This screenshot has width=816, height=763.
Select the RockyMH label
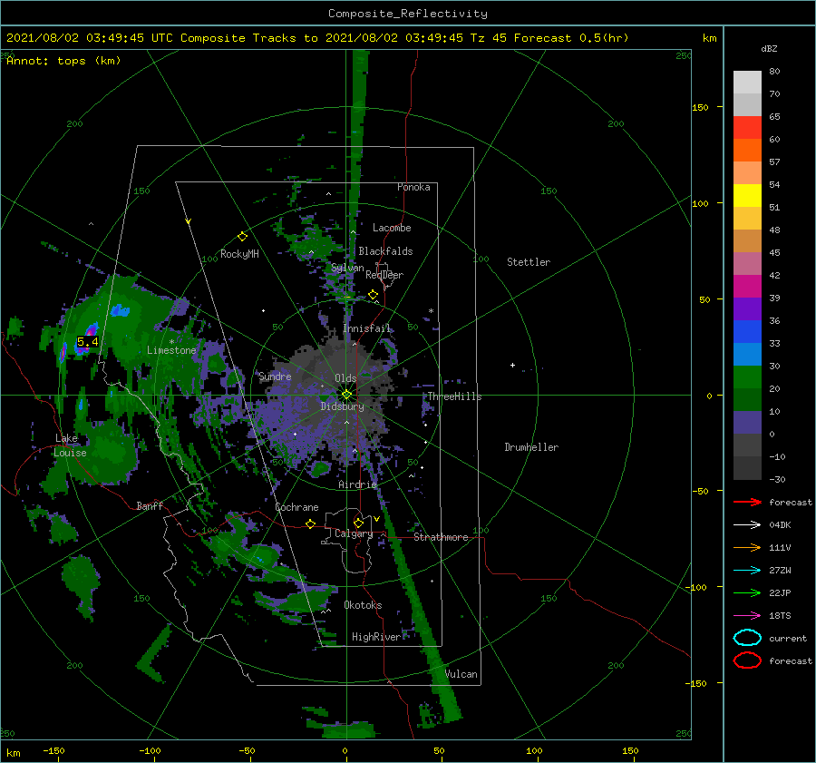[239, 254]
